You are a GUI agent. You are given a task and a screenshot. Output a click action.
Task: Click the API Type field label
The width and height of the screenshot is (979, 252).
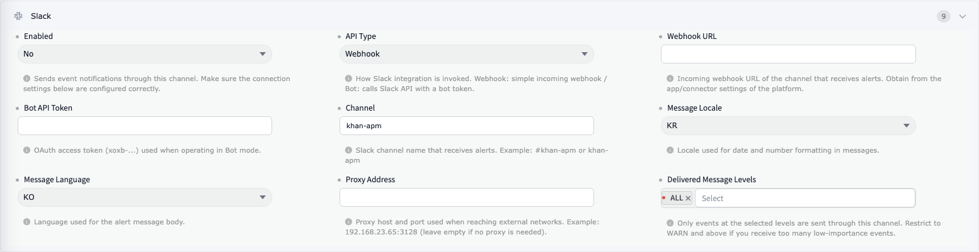tap(361, 36)
